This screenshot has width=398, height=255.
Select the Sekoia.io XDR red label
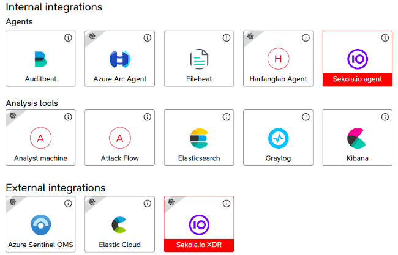[x=199, y=245]
